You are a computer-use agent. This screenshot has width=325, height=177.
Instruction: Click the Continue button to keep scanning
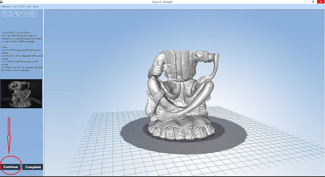pyautogui.click(x=10, y=167)
